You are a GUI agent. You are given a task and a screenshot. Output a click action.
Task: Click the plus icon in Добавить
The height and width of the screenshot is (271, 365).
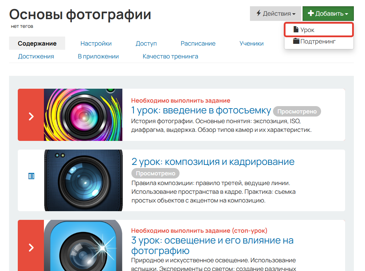(311, 13)
